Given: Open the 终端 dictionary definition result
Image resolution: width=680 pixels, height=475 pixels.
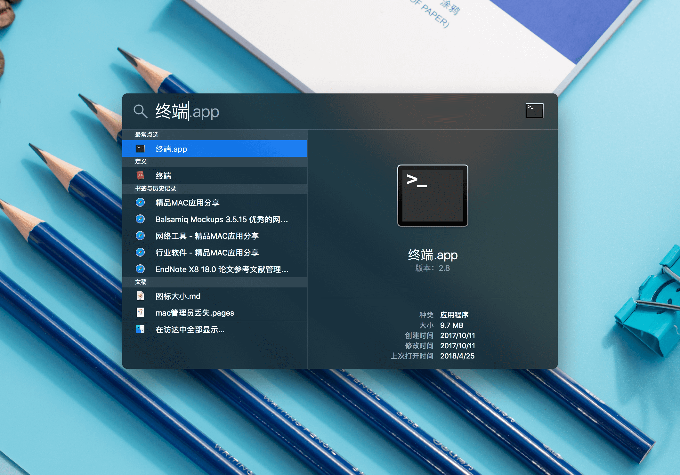Looking at the screenshot, I should pyautogui.click(x=215, y=175).
